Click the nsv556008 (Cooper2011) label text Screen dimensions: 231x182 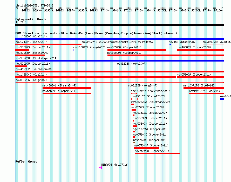point(152,151)
